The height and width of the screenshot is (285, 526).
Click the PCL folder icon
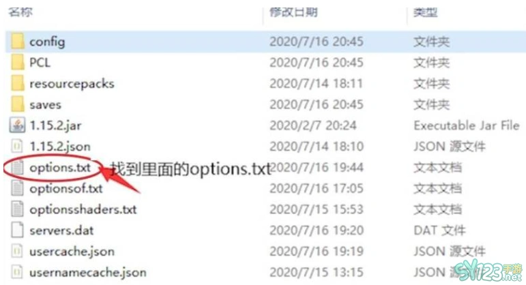(x=18, y=63)
